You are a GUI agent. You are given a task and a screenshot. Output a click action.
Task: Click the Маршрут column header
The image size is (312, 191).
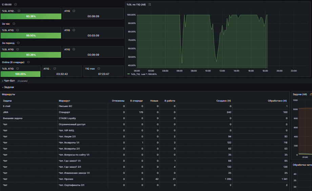coord(64,101)
